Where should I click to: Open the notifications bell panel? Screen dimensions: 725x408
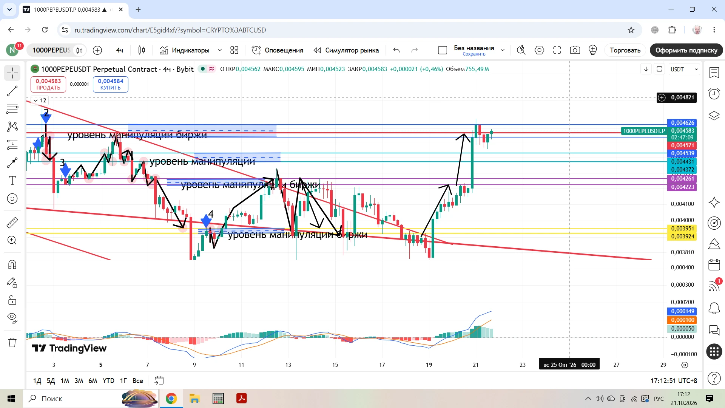click(x=714, y=309)
